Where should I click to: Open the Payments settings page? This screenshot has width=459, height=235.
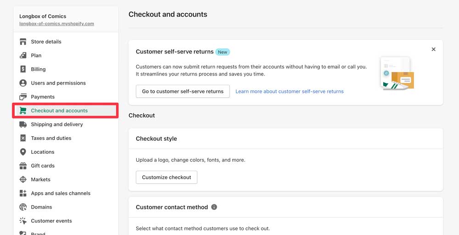[x=43, y=97]
